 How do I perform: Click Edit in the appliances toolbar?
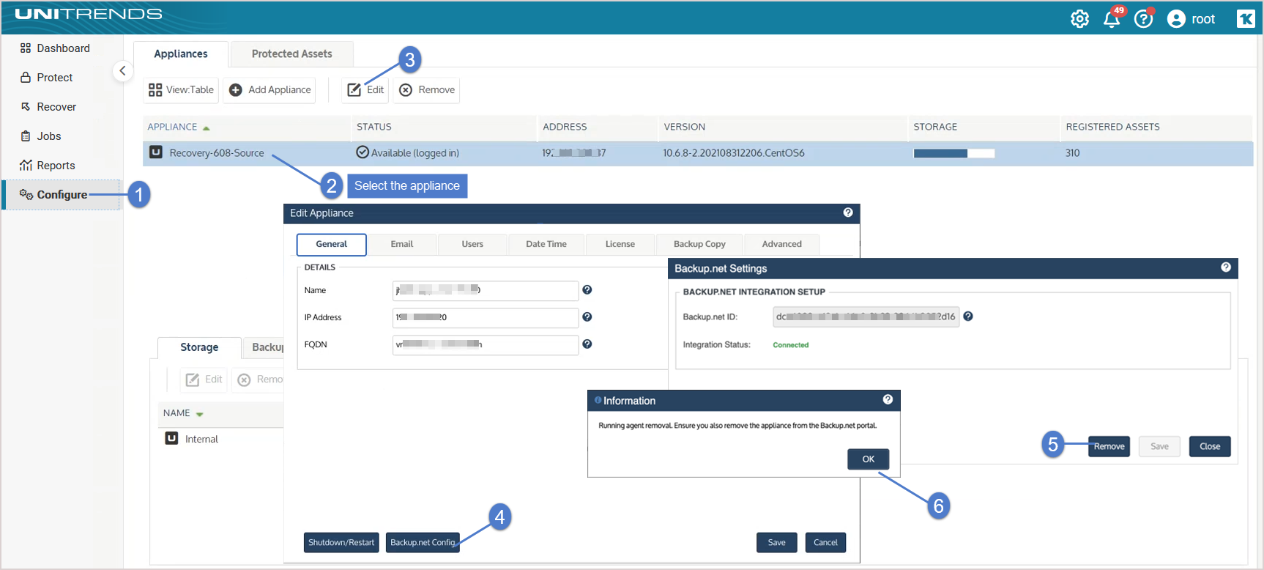tap(365, 90)
